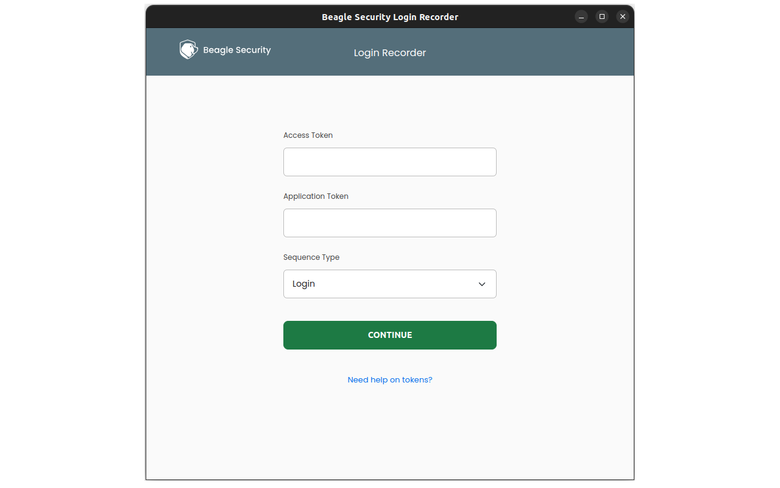Click the Beagle Security brand name text
Image resolution: width=780 pixels, height=488 pixels.
point(236,50)
